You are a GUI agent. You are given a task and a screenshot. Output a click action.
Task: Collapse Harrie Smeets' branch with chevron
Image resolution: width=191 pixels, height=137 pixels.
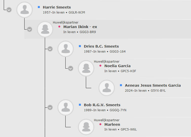(9, 10)
